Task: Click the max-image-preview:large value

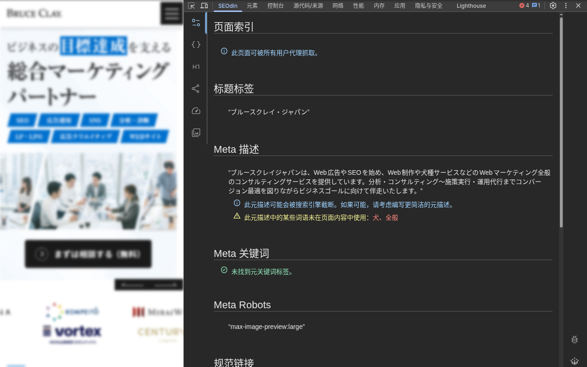Action: point(266,327)
